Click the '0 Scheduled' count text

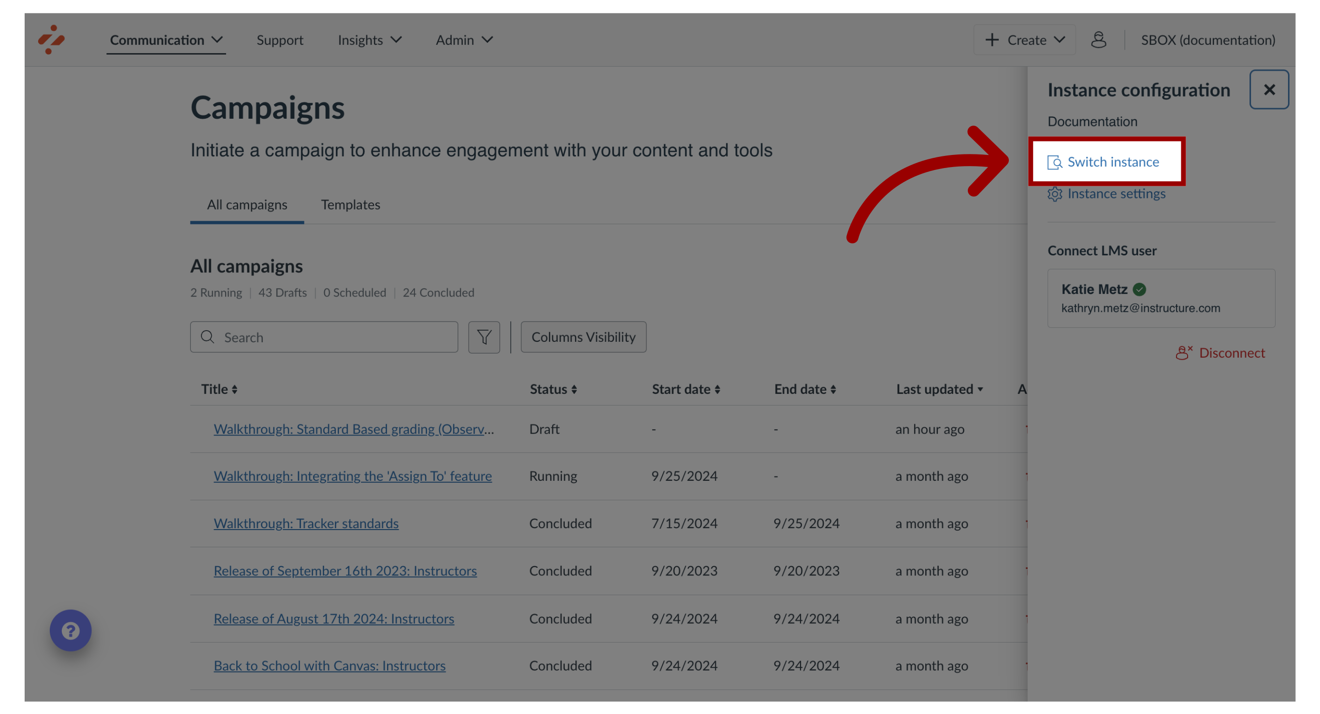pyautogui.click(x=355, y=293)
